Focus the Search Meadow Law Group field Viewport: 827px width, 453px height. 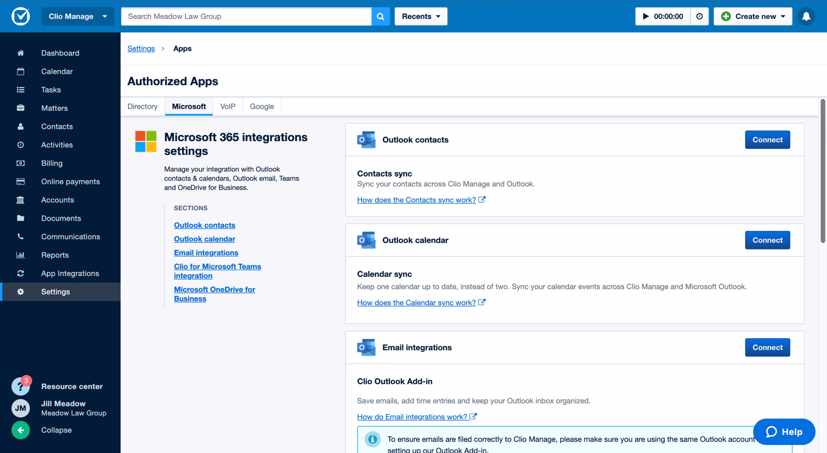coord(246,16)
